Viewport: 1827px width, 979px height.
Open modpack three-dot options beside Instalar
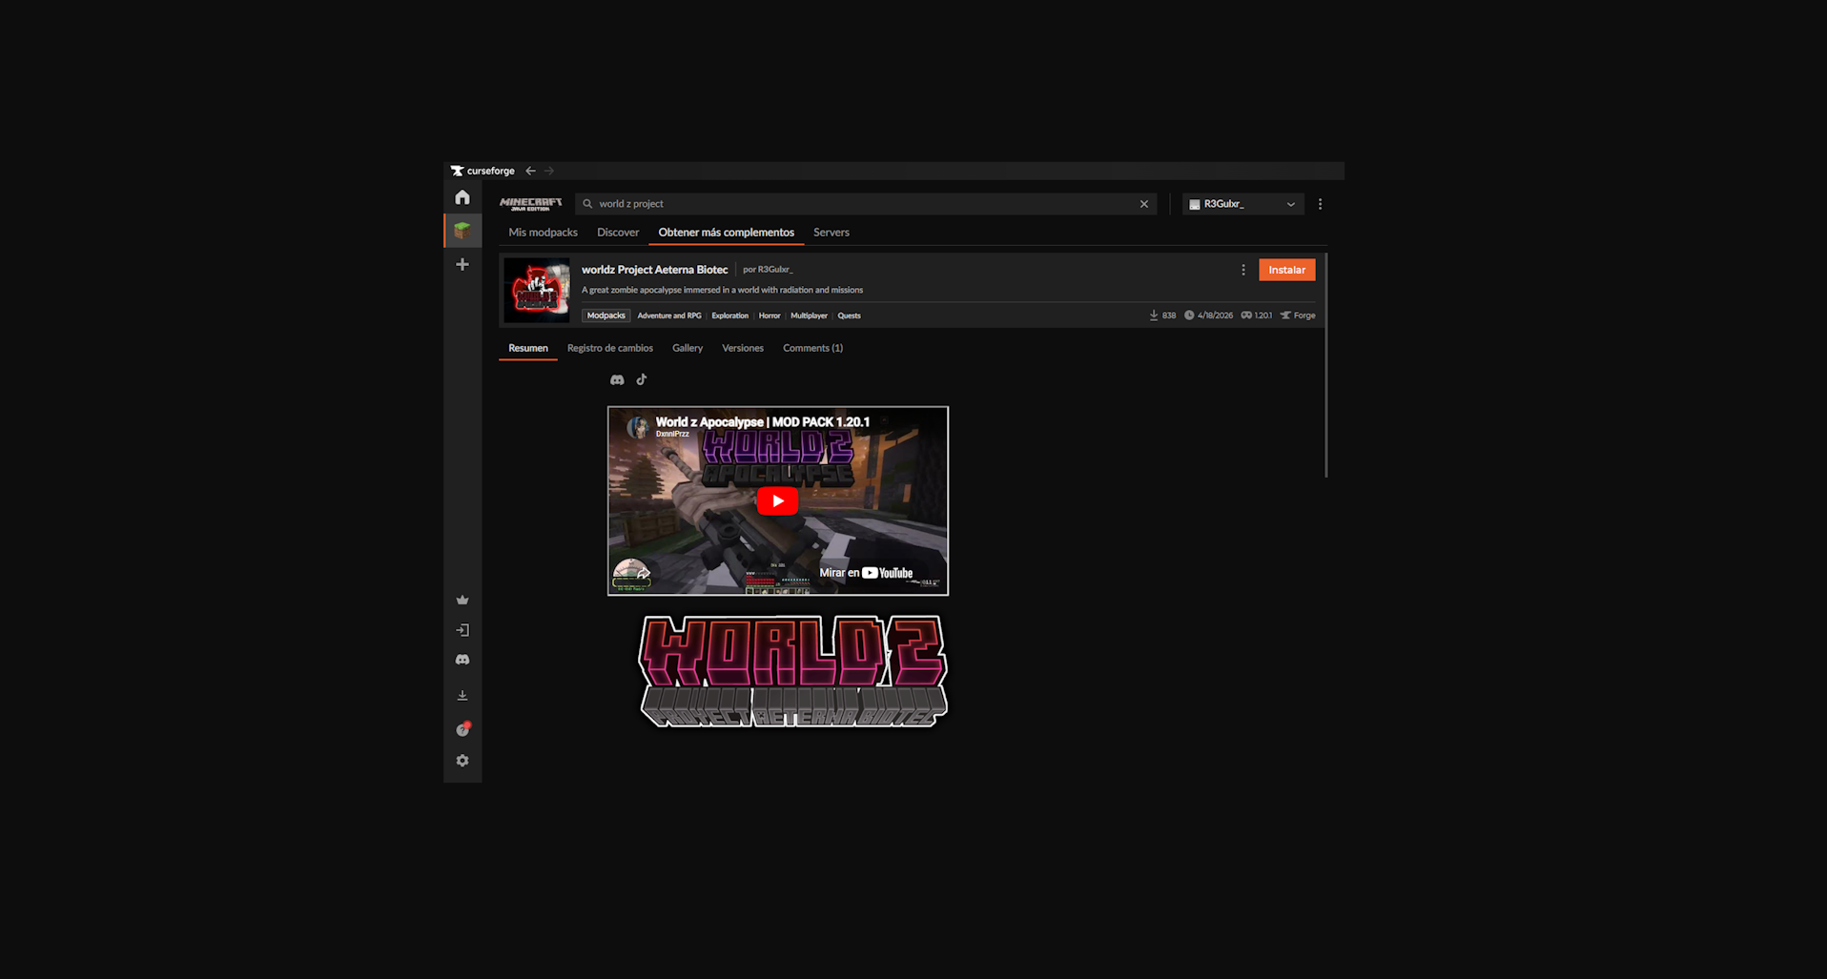point(1243,270)
